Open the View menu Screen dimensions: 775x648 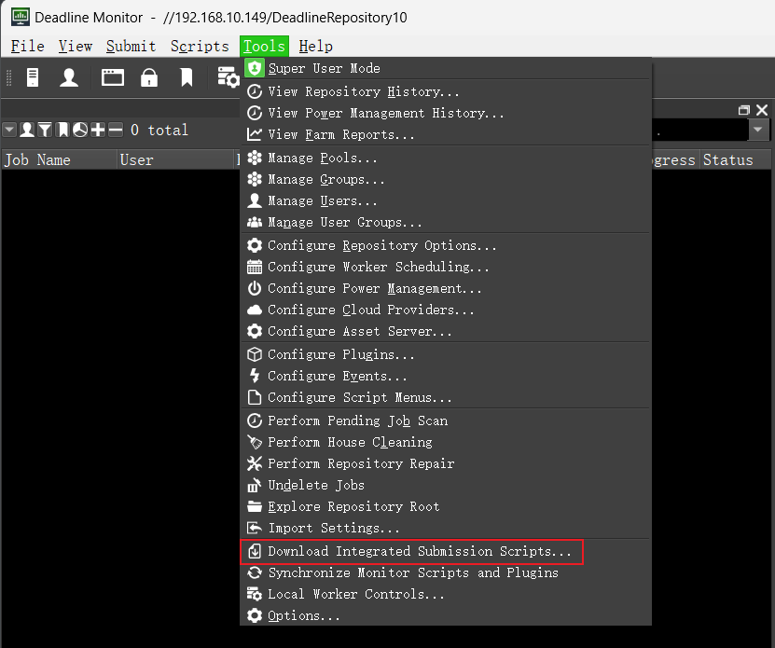tap(76, 47)
